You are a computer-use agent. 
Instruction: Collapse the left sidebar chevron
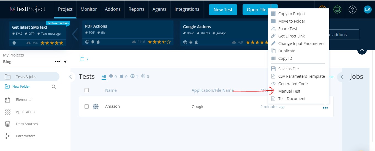point(70,77)
